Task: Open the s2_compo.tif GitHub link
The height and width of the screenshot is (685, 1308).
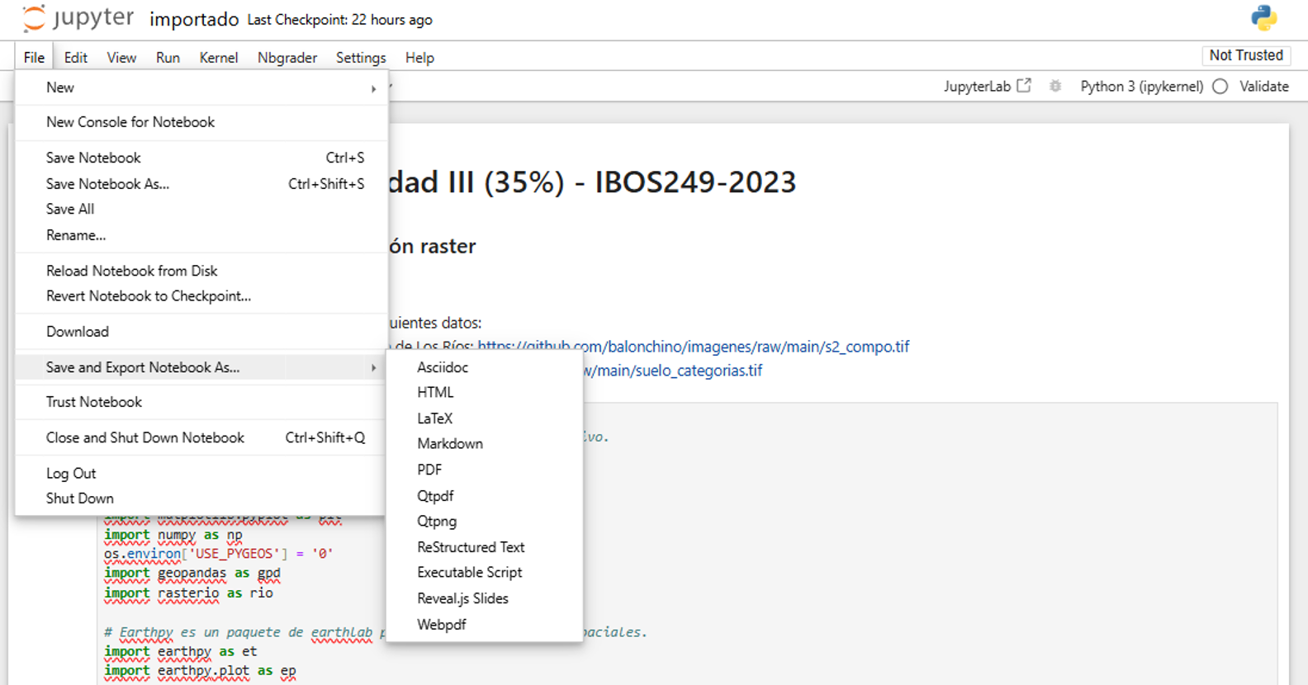Action: pyautogui.click(x=694, y=347)
